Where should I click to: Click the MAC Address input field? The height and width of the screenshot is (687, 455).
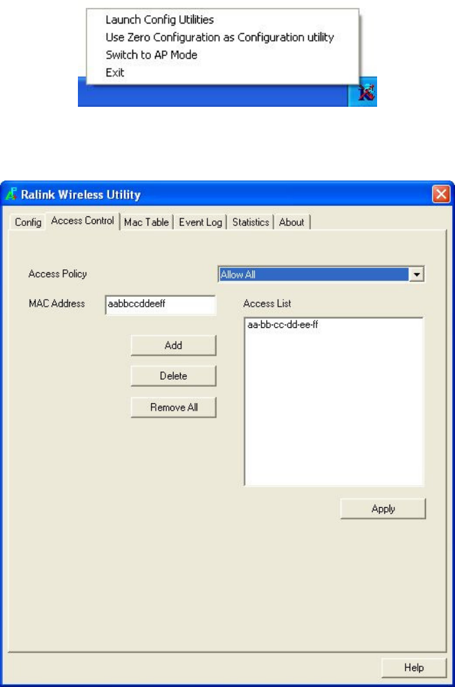[x=161, y=304]
